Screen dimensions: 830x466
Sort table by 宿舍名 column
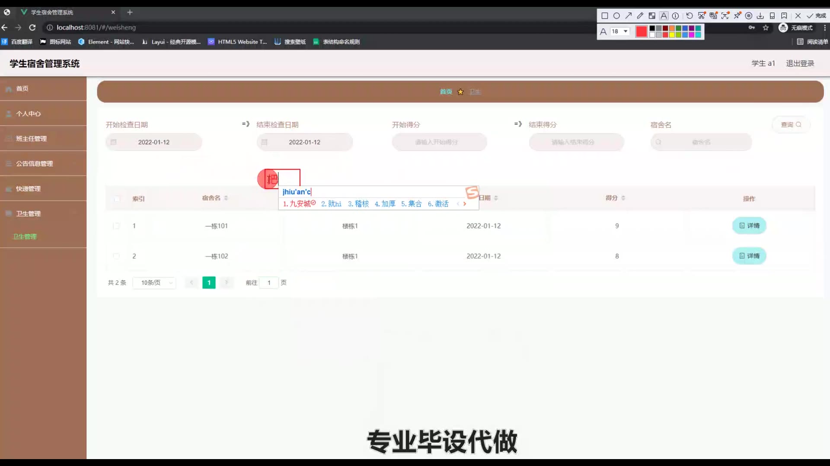coord(226,198)
